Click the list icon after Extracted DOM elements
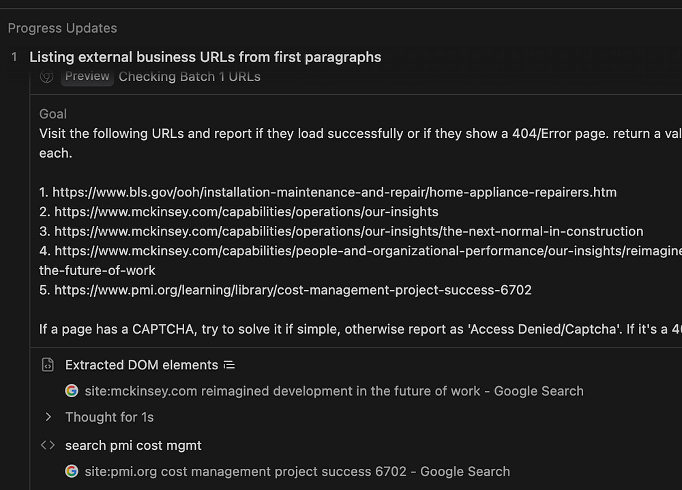Image resolution: width=682 pixels, height=490 pixels. [x=229, y=365]
